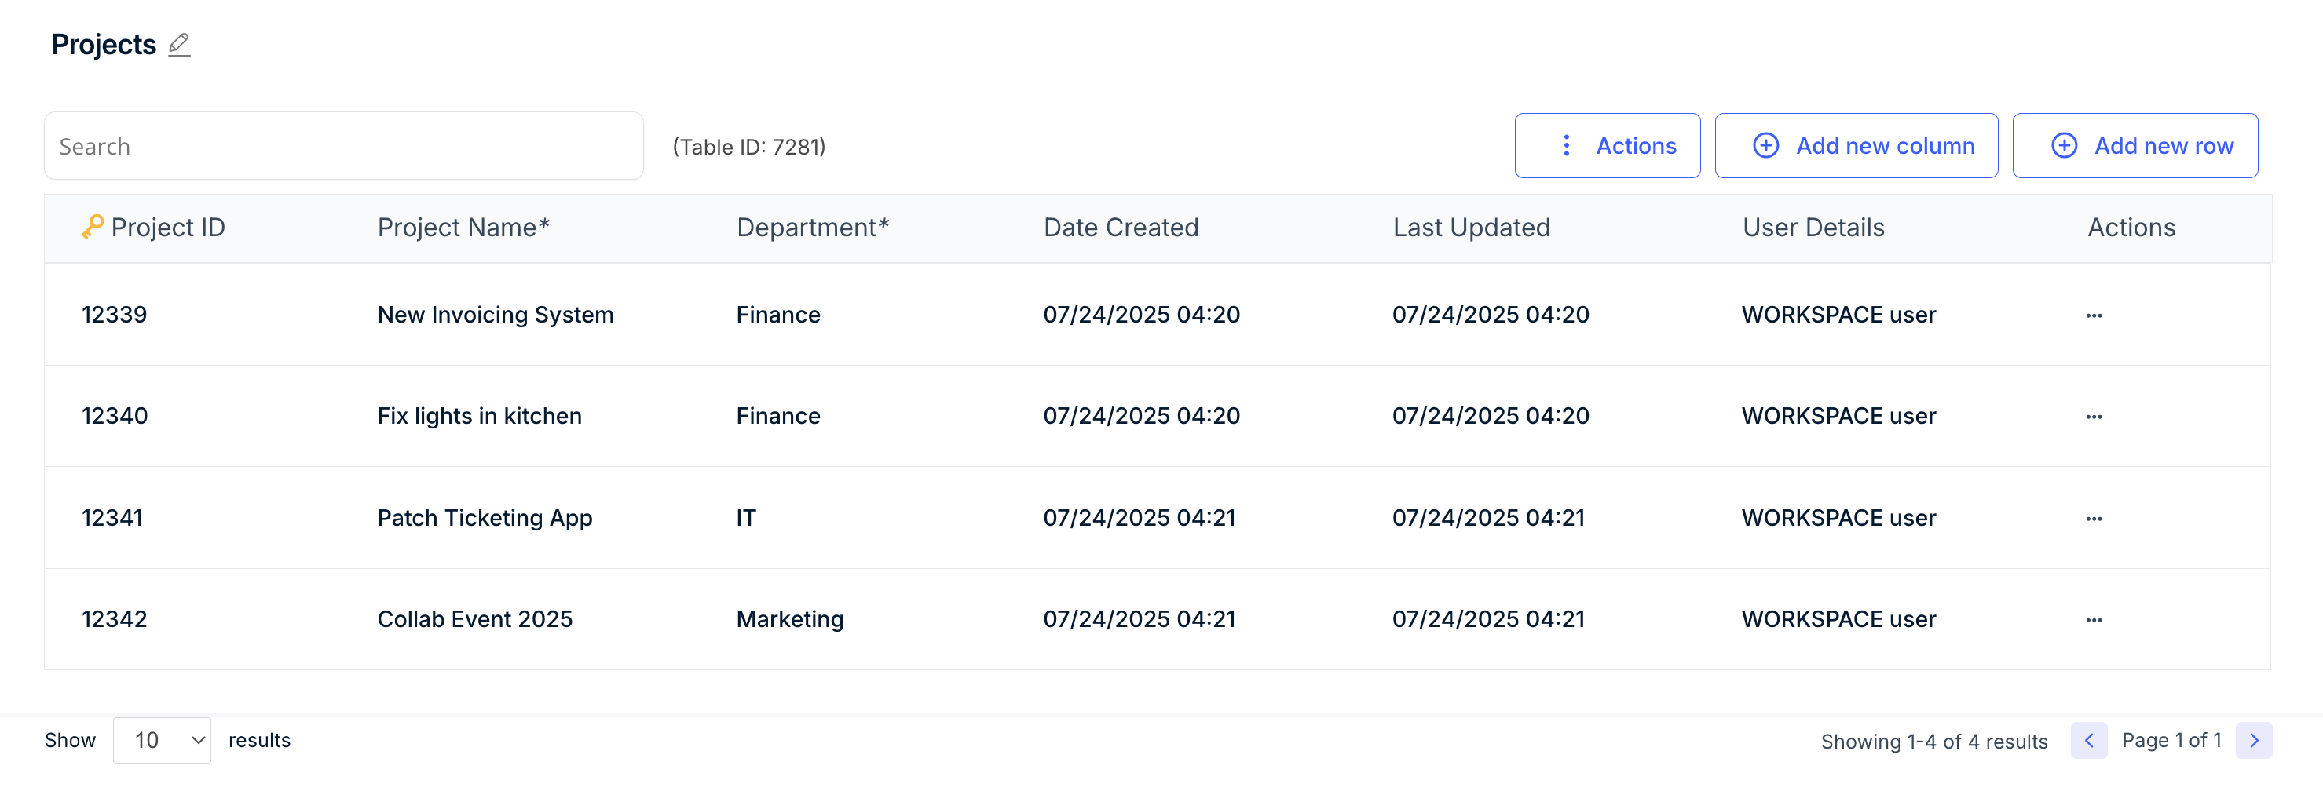Click Date Created for project 12341
The image size is (2323, 791).
(1139, 517)
